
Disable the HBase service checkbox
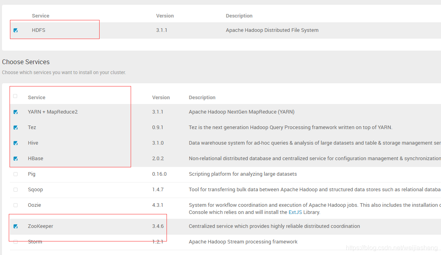[16, 159]
